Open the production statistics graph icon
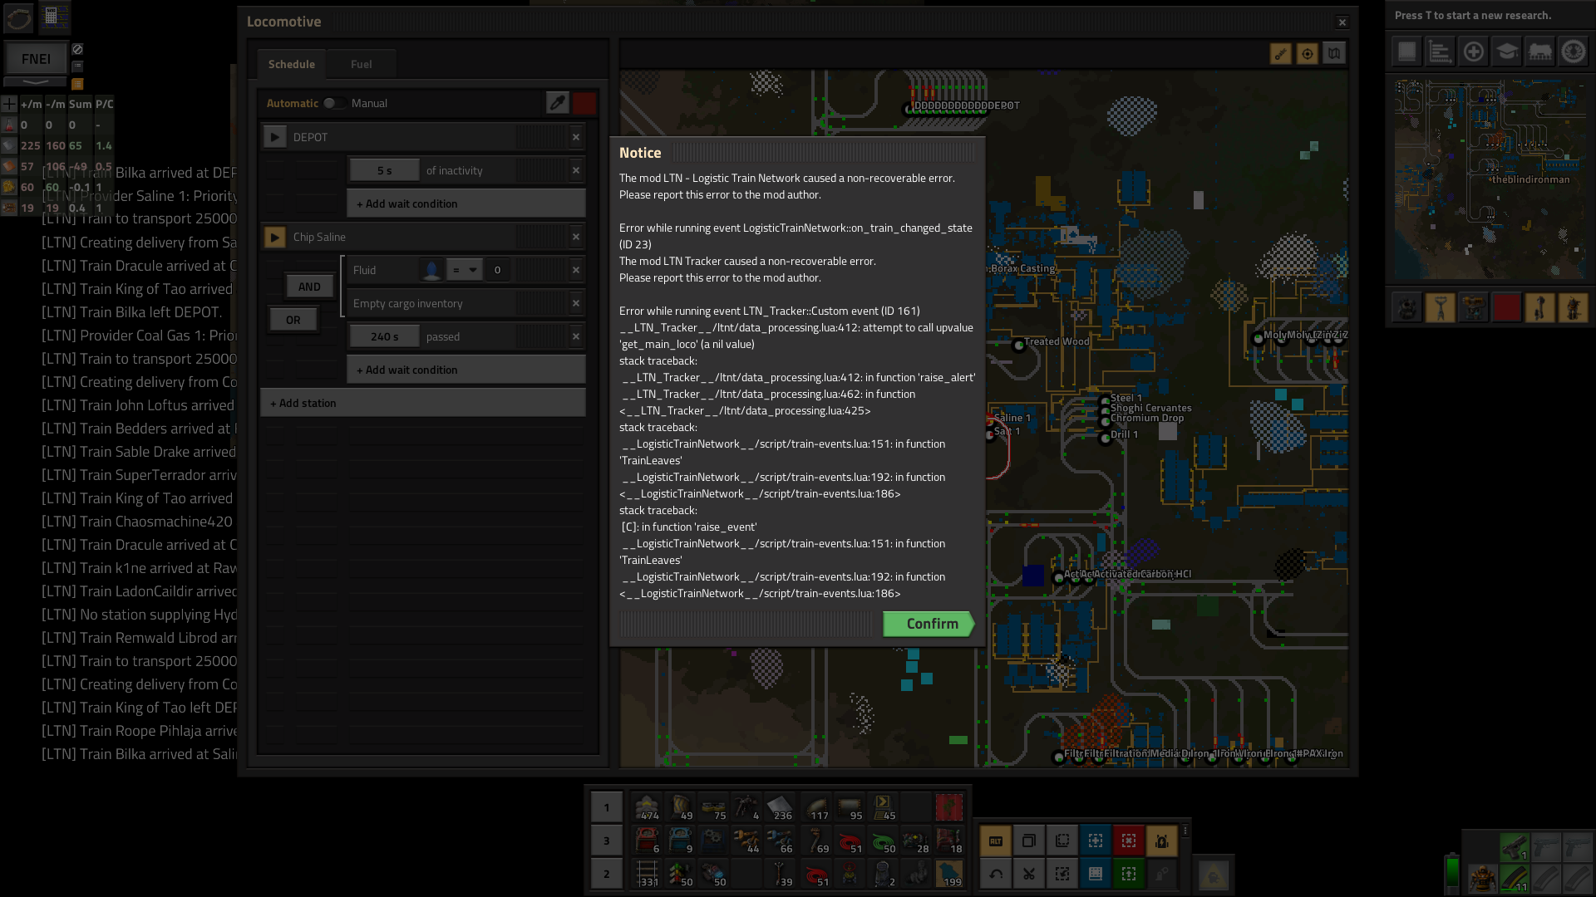The height and width of the screenshot is (897, 1596). click(x=1440, y=51)
